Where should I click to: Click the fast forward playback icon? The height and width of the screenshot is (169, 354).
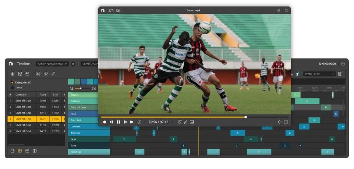[x=132, y=122]
